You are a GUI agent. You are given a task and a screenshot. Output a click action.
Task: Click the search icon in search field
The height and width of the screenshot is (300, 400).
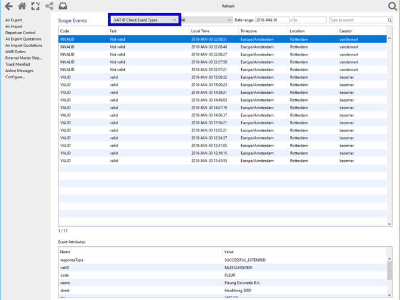390,20
